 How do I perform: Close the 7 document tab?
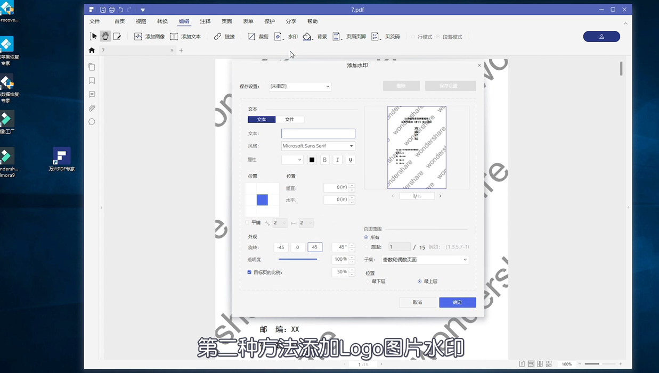point(172,51)
